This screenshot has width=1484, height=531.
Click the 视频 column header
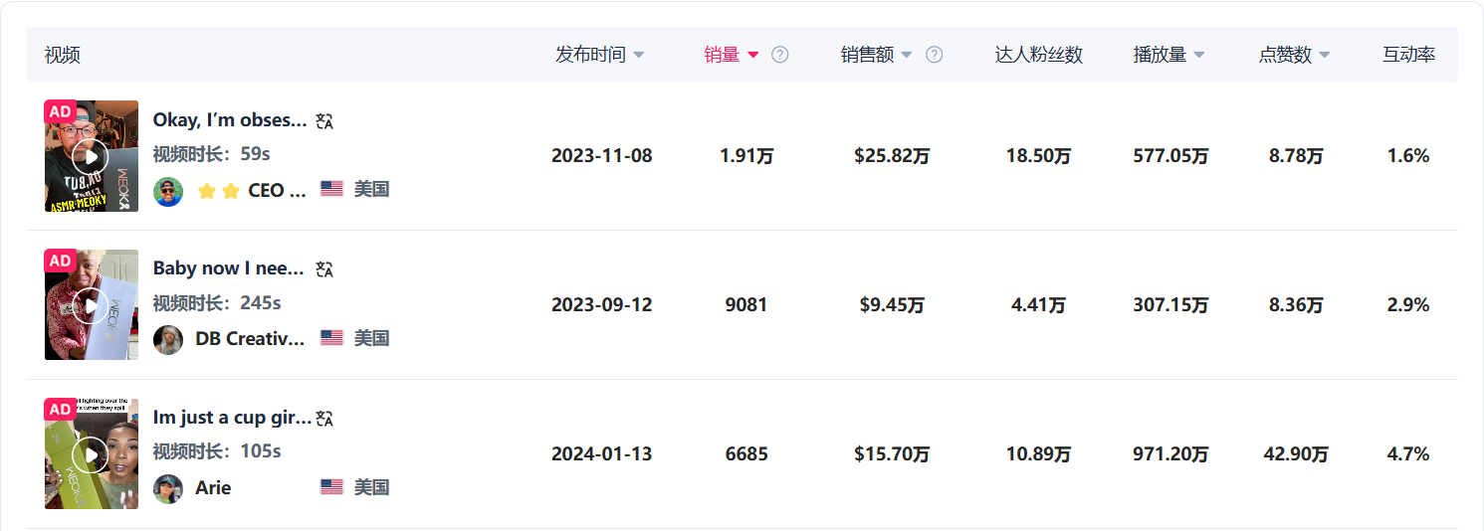point(62,55)
